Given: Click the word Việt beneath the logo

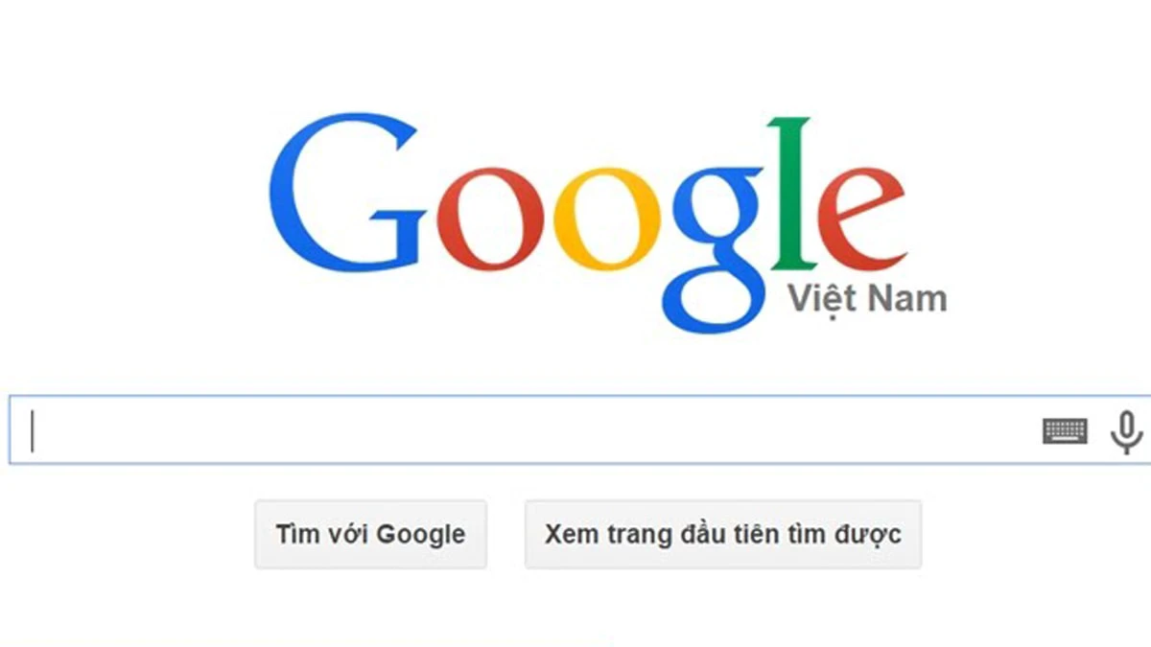Looking at the screenshot, I should pos(821,299).
